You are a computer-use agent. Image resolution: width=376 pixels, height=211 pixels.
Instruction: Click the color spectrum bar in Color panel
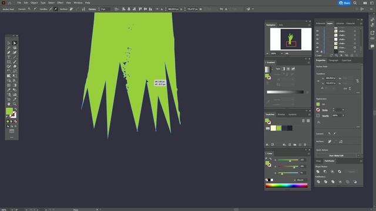tap(287, 185)
